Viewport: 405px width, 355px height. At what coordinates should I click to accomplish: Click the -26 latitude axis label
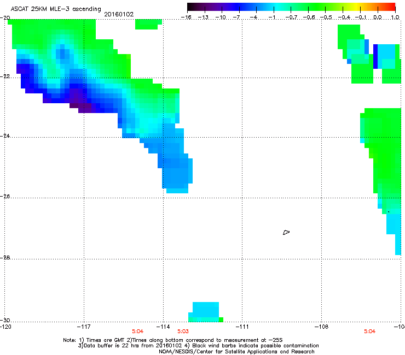5,196
